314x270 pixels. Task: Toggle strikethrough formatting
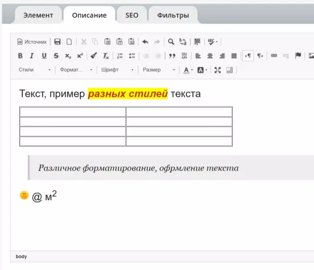[x=56, y=56]
